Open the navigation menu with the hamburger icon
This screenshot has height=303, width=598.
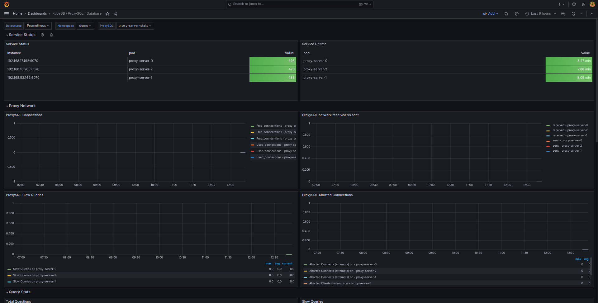(6, 13)
